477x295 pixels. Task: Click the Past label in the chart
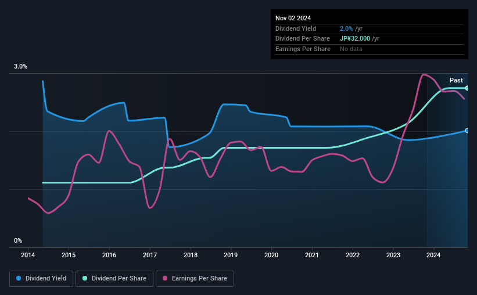456,80
